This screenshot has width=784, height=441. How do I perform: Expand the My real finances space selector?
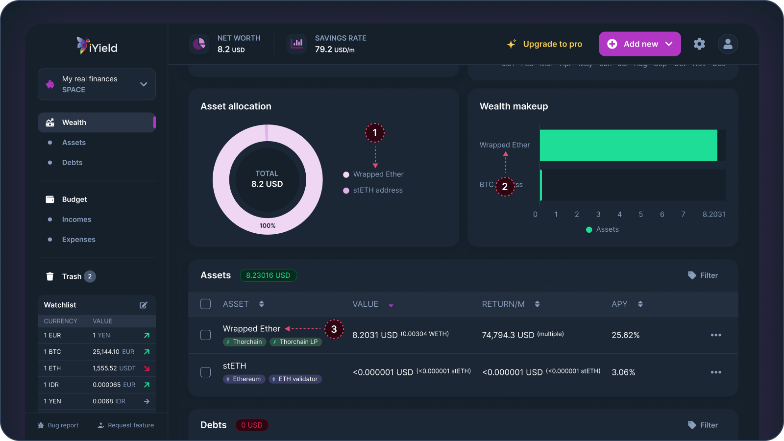pyautogui.click(x=144, y=84)
